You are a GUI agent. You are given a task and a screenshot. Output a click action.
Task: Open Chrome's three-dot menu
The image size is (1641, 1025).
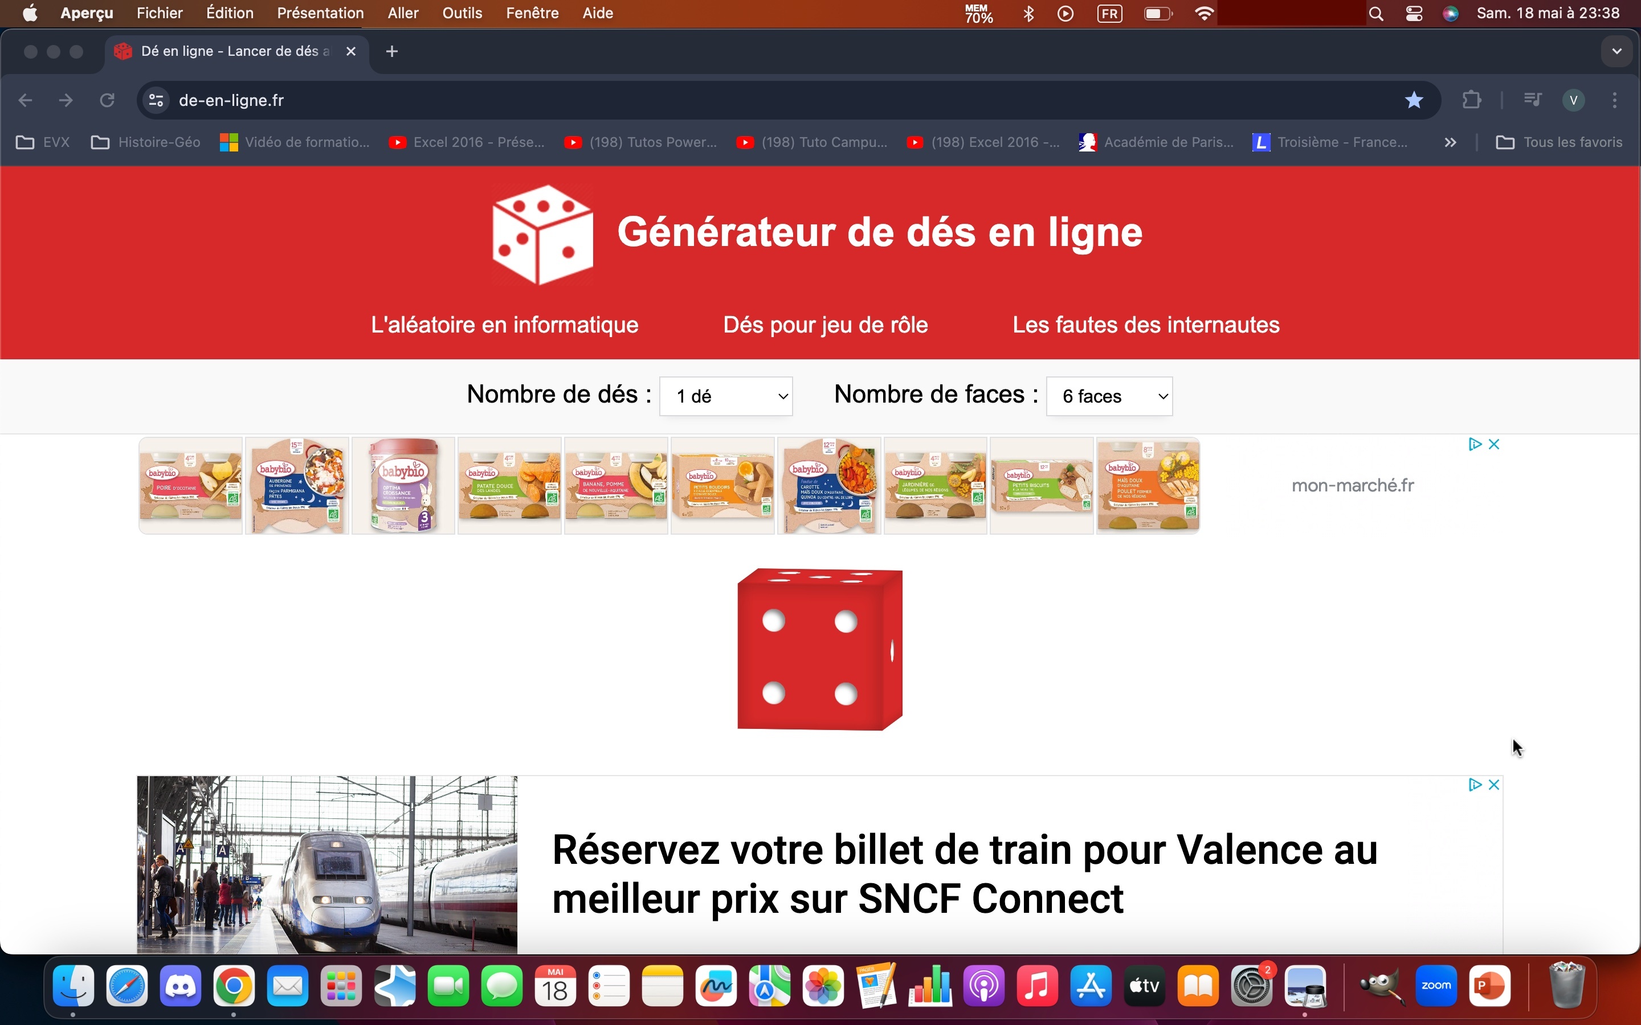(1615, 100)
